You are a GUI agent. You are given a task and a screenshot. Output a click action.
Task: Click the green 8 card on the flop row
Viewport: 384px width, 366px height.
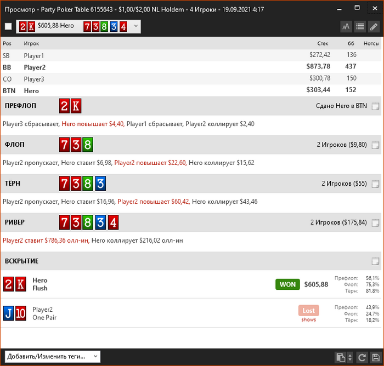(x=88, y=145)
